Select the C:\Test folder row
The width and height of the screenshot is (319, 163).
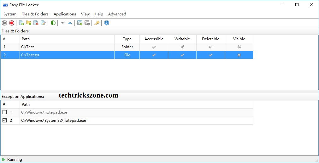tap(127, 47)
